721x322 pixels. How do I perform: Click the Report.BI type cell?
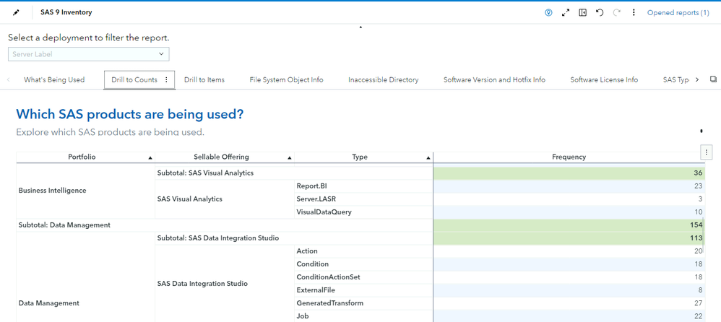pyautogui.click(x=363, y=186)
